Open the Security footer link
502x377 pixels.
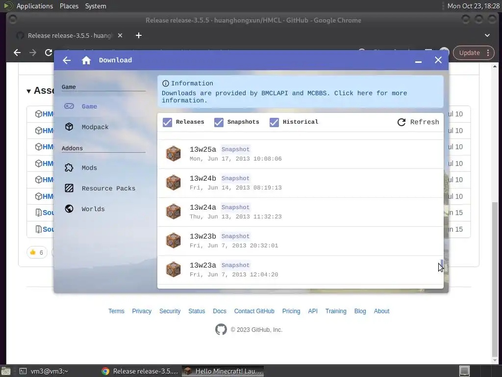(x=170, y=311)
